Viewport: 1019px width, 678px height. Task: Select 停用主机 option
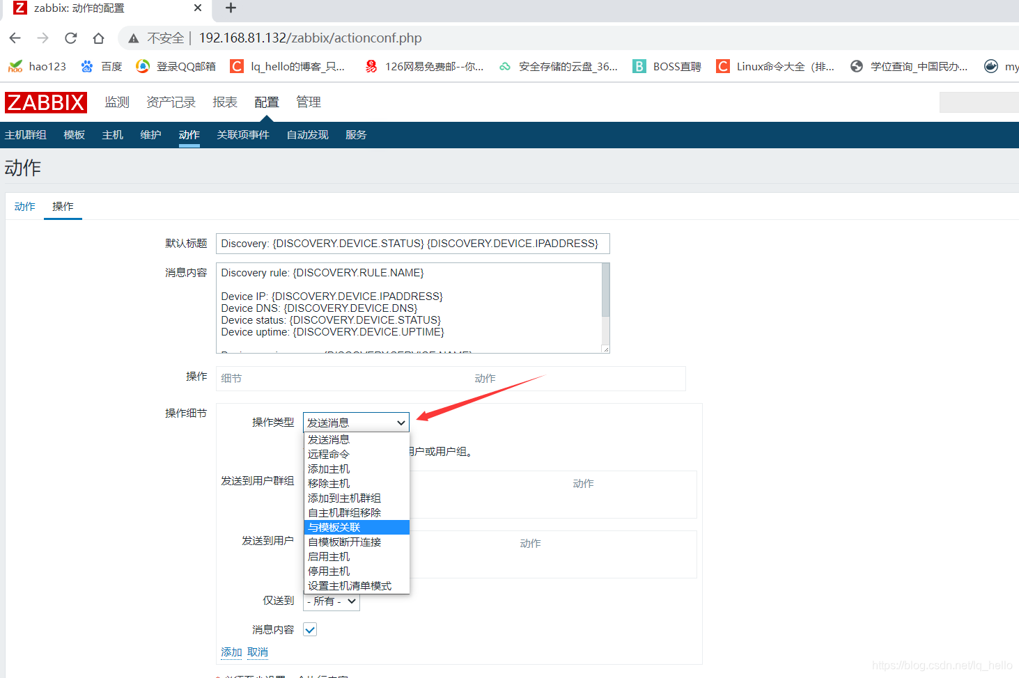[357, 571]
